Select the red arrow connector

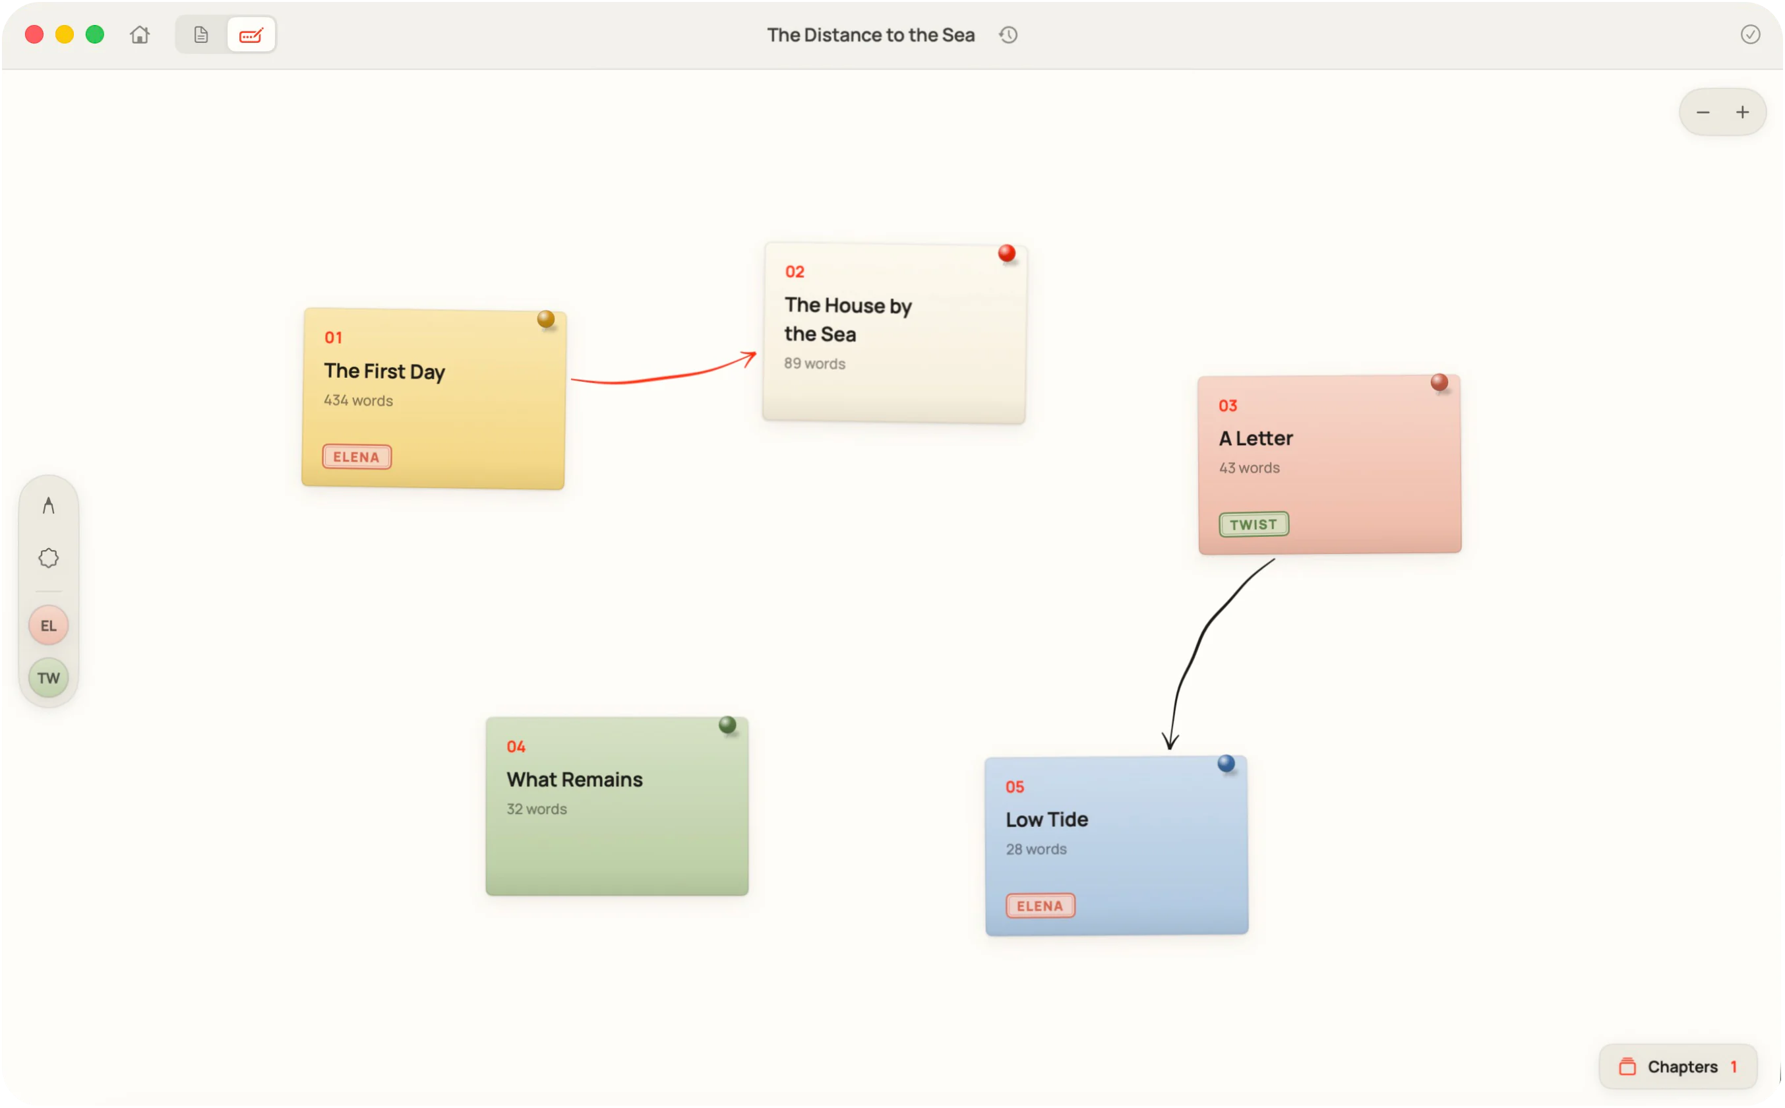[x=663, y=371]
